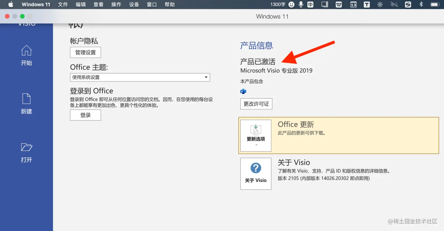Open the 编辑 menu
Image resolution: width=444 pixels, height=231 pixels.
[80, 4]
